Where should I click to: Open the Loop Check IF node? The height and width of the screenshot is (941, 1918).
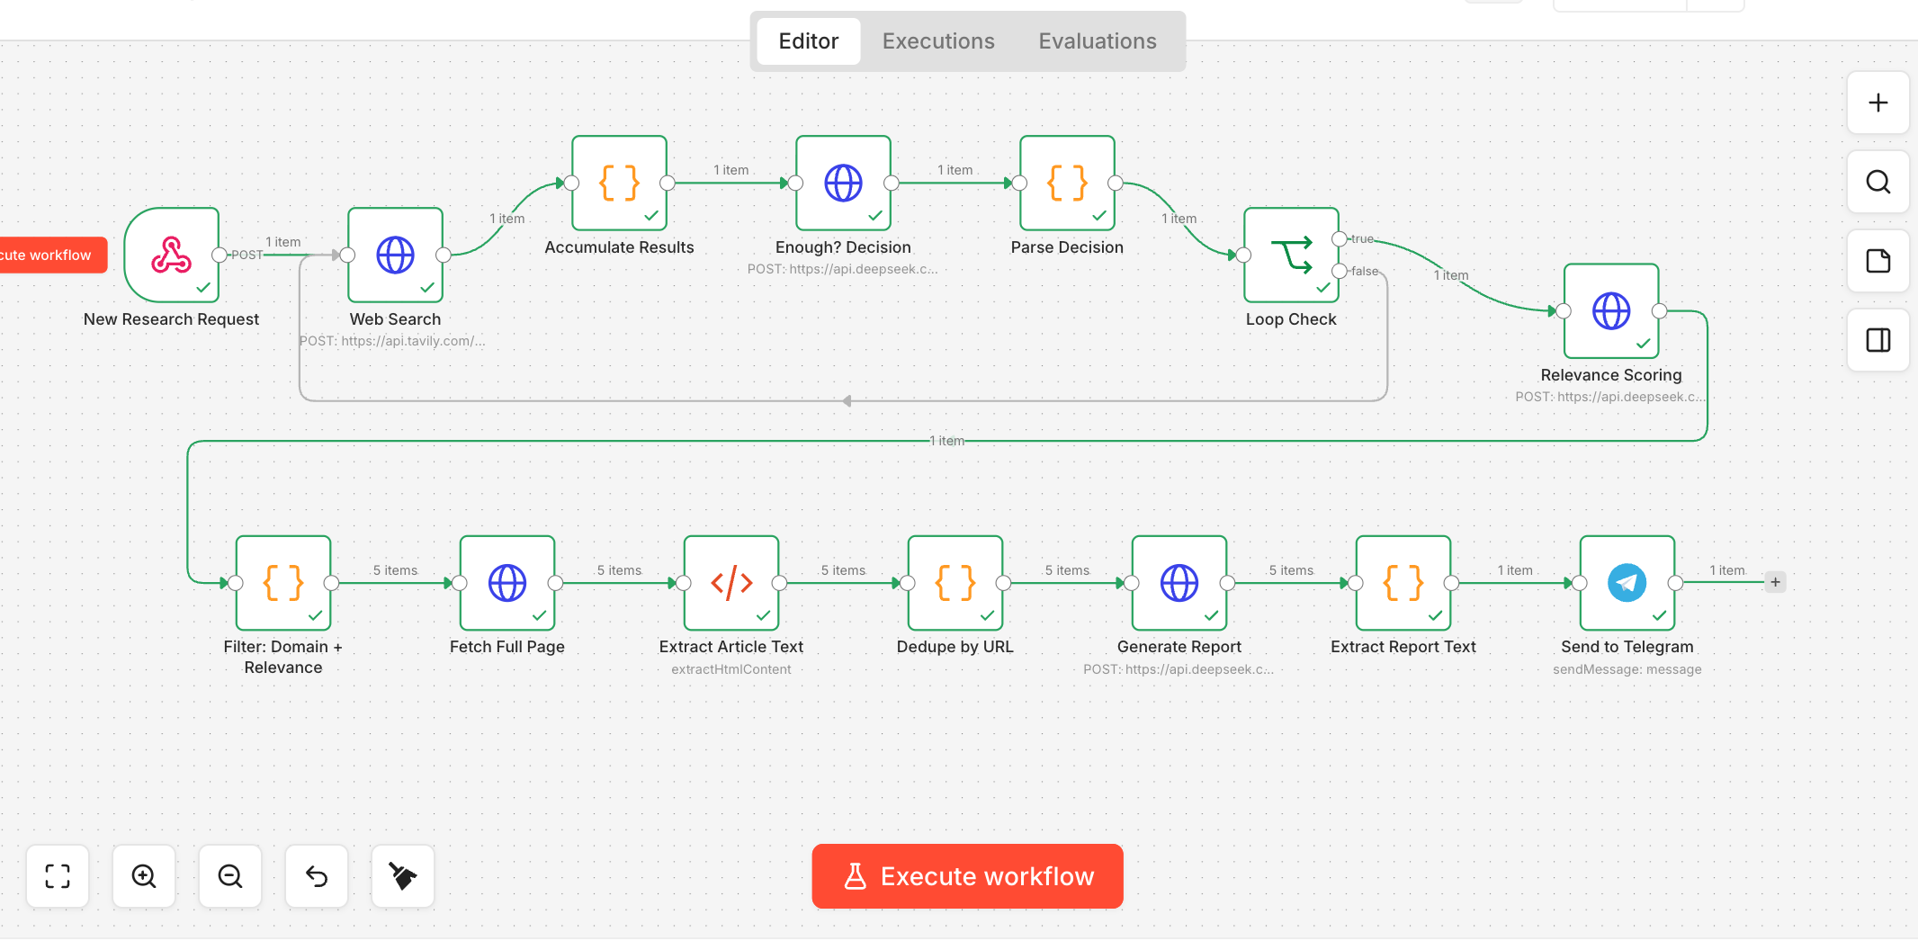1292,255
